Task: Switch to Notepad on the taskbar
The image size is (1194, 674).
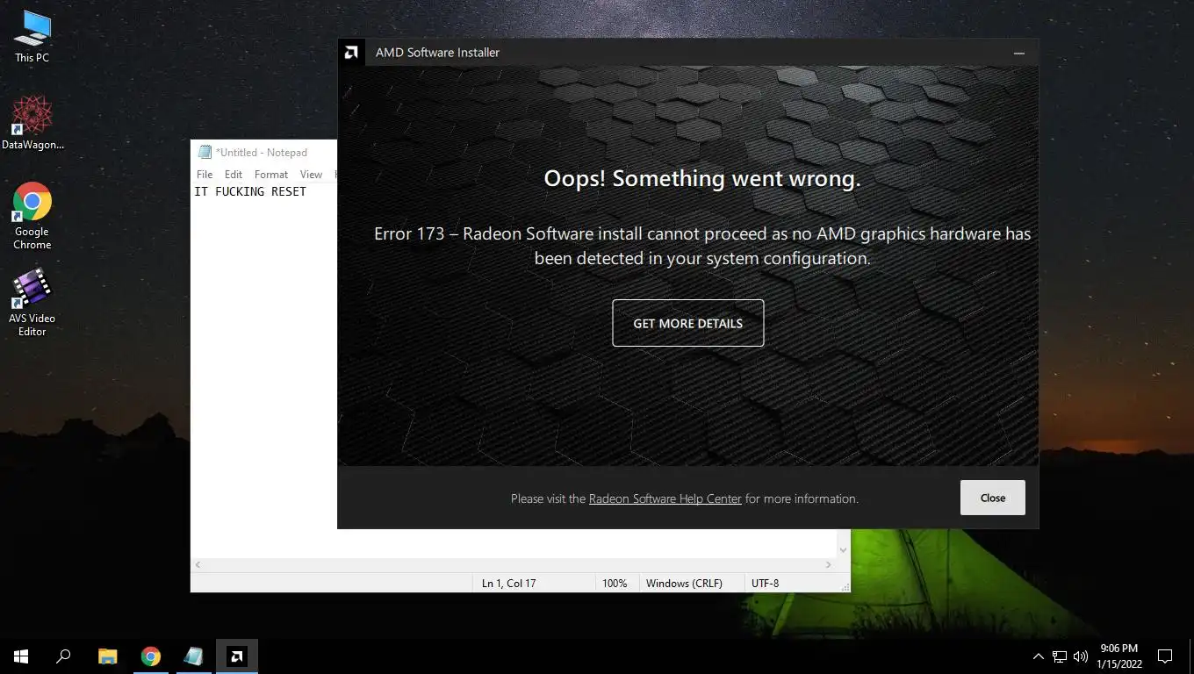Action: click(x=193, y=656)
